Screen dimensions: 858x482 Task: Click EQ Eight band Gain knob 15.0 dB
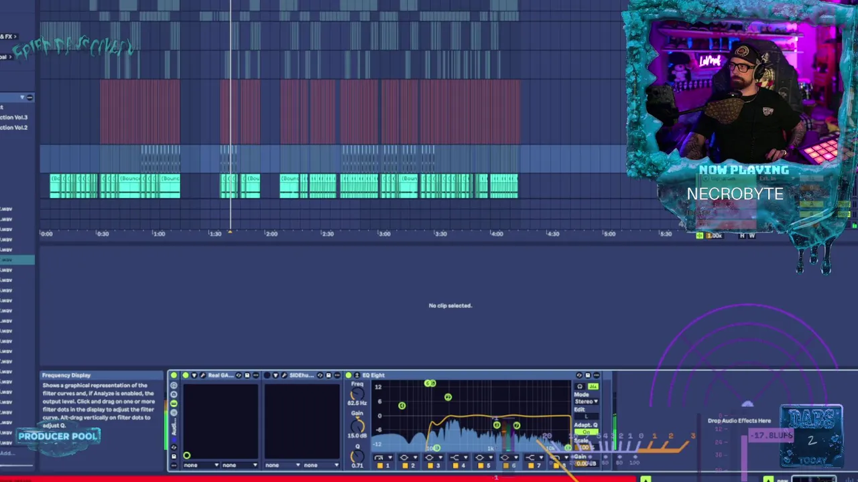[x=357, y=426]
